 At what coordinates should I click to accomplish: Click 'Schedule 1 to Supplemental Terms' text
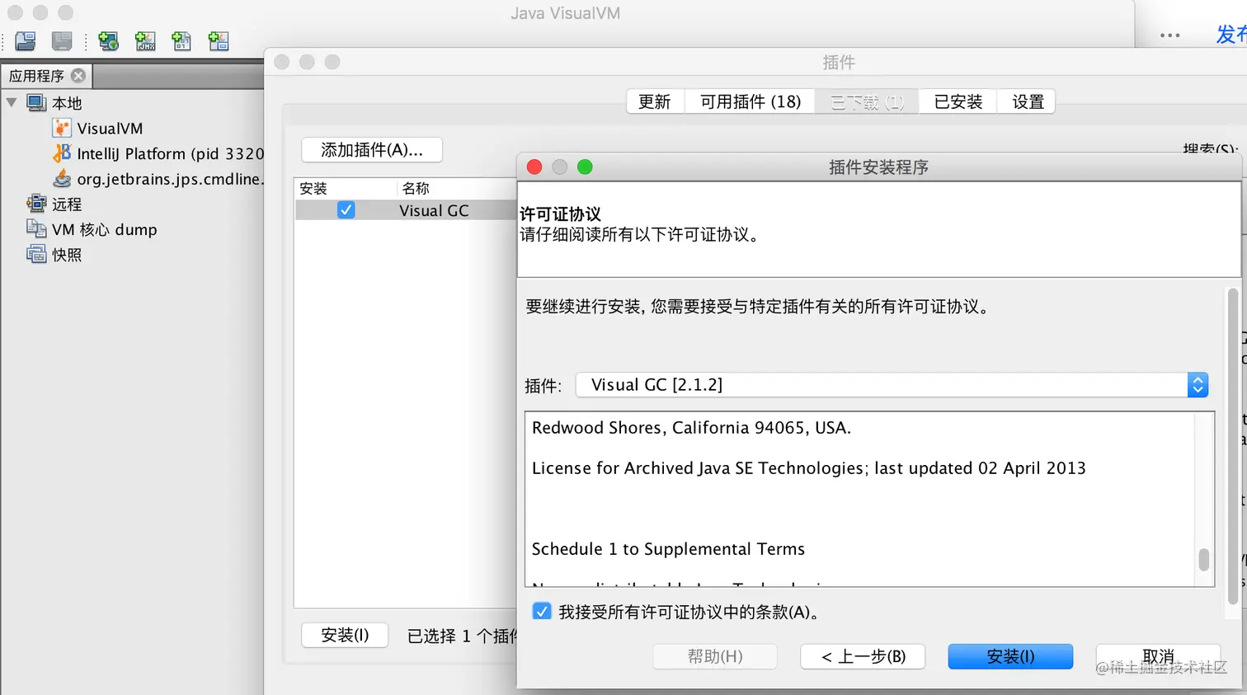(668, 549)
